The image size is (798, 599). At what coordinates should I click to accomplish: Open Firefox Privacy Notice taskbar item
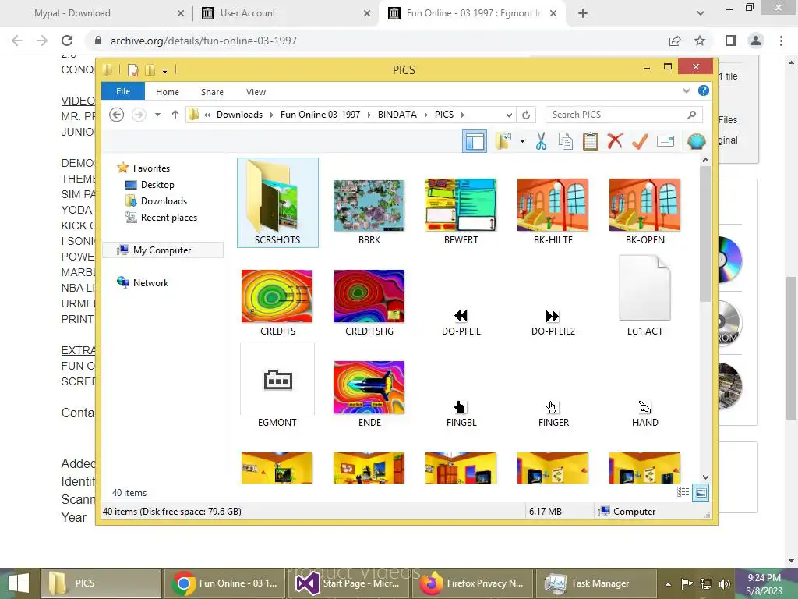pos(474,583)
